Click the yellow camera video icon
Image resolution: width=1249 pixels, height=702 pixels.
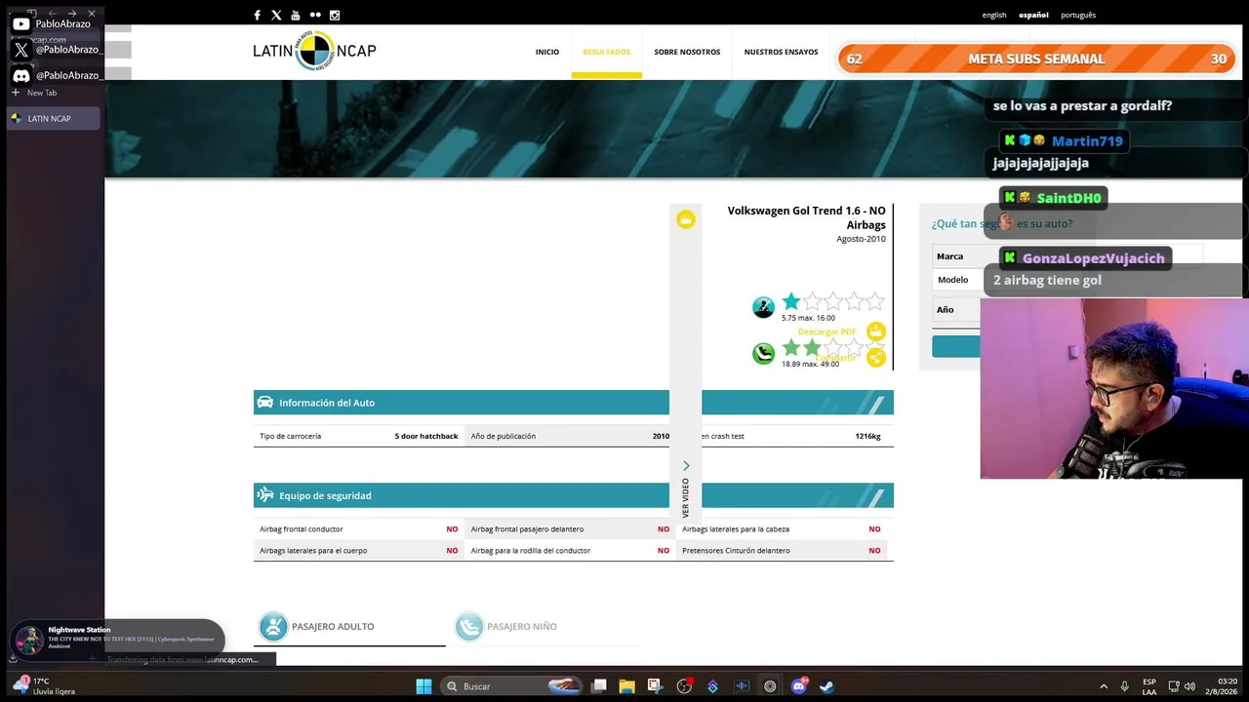(x=686, y=219)
